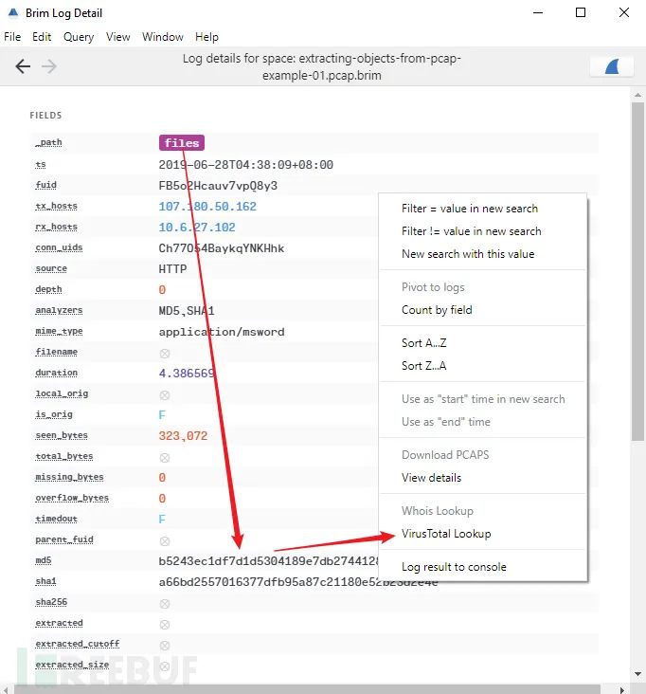Click 'VirusTotal Lookup' menu entry
The height and width of the screenshot is (694, 646).
pyautogui.click(x=446, y=534)
